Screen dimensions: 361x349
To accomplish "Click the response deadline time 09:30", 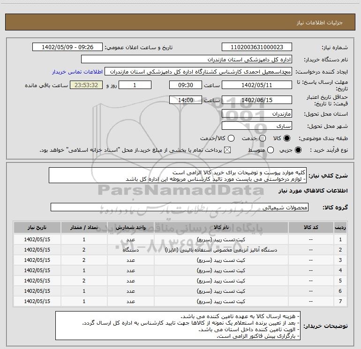I will pos(186,85).
